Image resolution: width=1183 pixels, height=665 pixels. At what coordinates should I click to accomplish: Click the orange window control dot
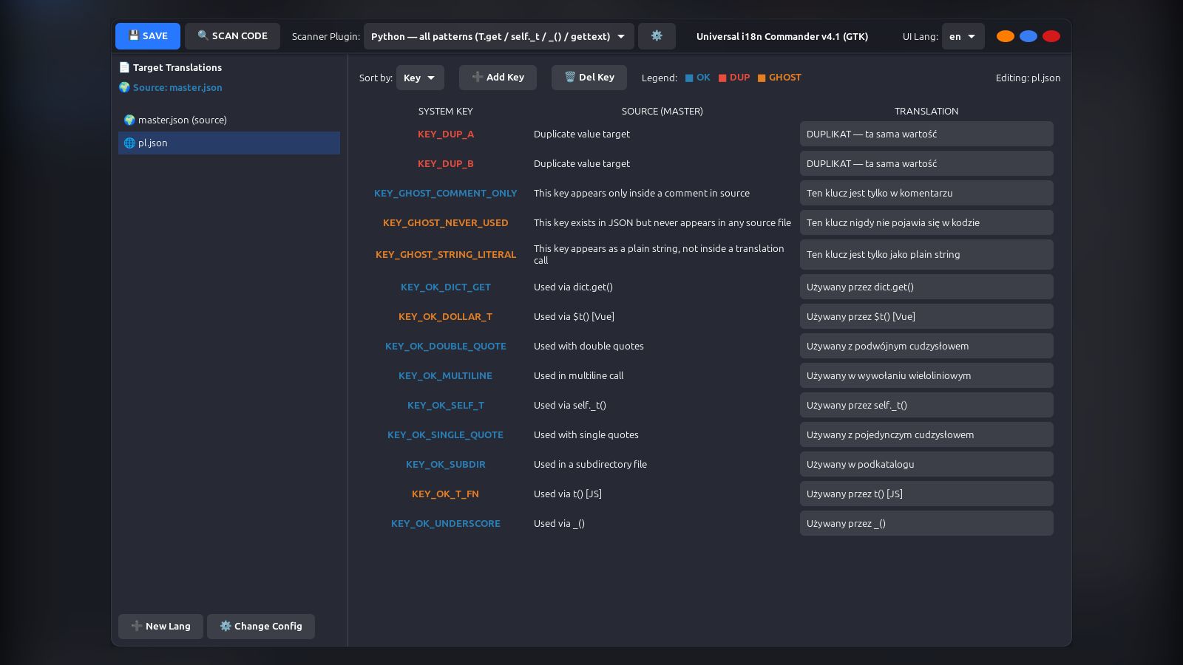point(1005,36)
